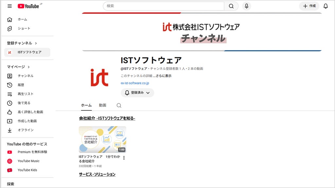Click the search magnifier button
The width and height of the screenshot is (335, 188).
pyautogui.click(x=231, y=6)
